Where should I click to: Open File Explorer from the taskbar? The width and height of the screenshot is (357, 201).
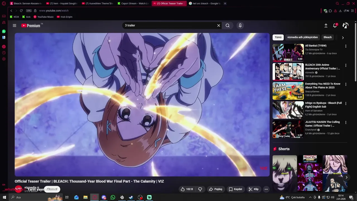(85, 197)
